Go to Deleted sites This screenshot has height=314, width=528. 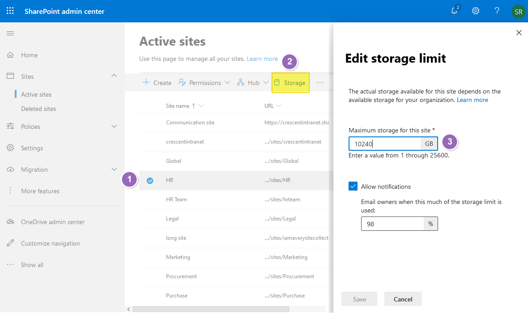point(38,109)
